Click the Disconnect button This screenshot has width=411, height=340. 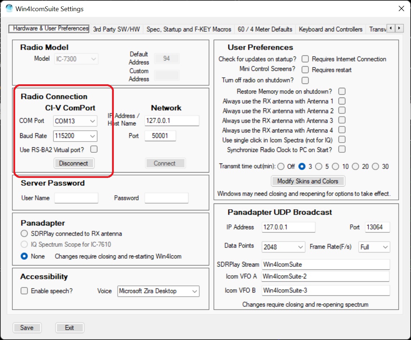74,163
